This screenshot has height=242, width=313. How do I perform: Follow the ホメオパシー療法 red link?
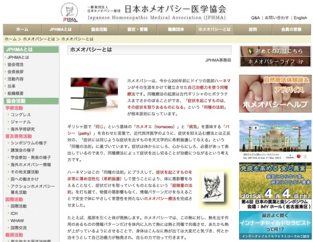(160, 199)
